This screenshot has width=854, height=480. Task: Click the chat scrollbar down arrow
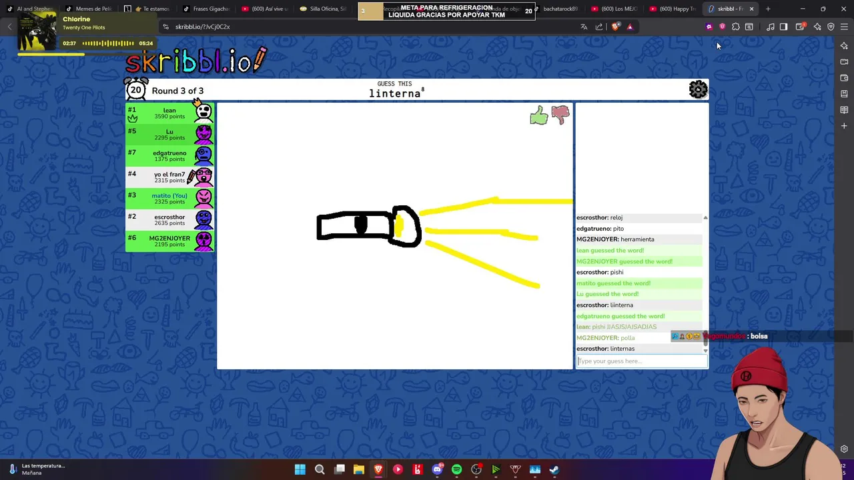[x=705, y=350]
